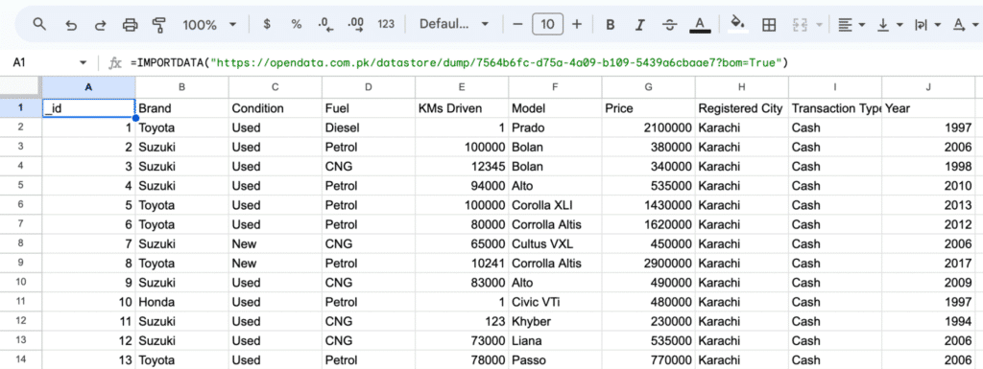The height and width of the screenshot is (369, 983).
Task: Decrease decimal places
Action: (326, 24)
